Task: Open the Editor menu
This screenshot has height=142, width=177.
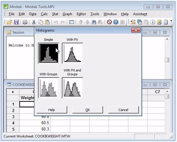Action: click(x=81, y=14)
